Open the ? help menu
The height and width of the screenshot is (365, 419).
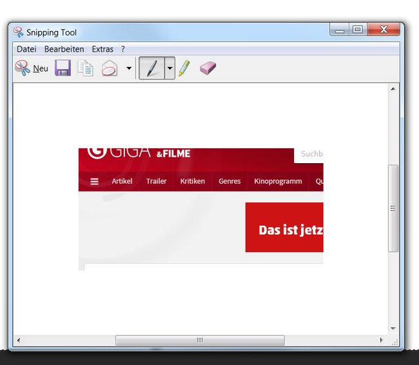click(123, 49)
